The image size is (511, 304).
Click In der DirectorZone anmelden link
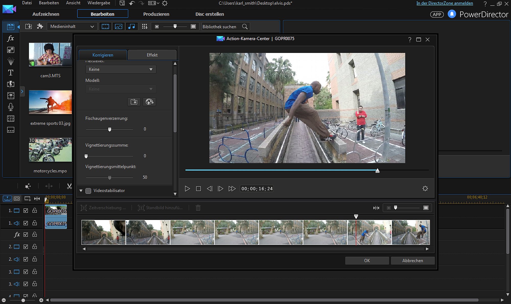point(445,3)
